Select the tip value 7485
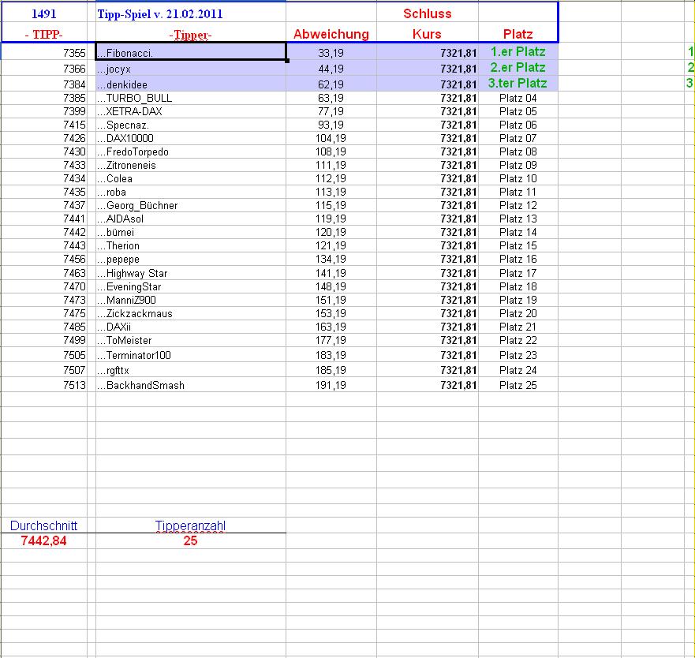Screen dimensions: 695x658 pos(74,327)
